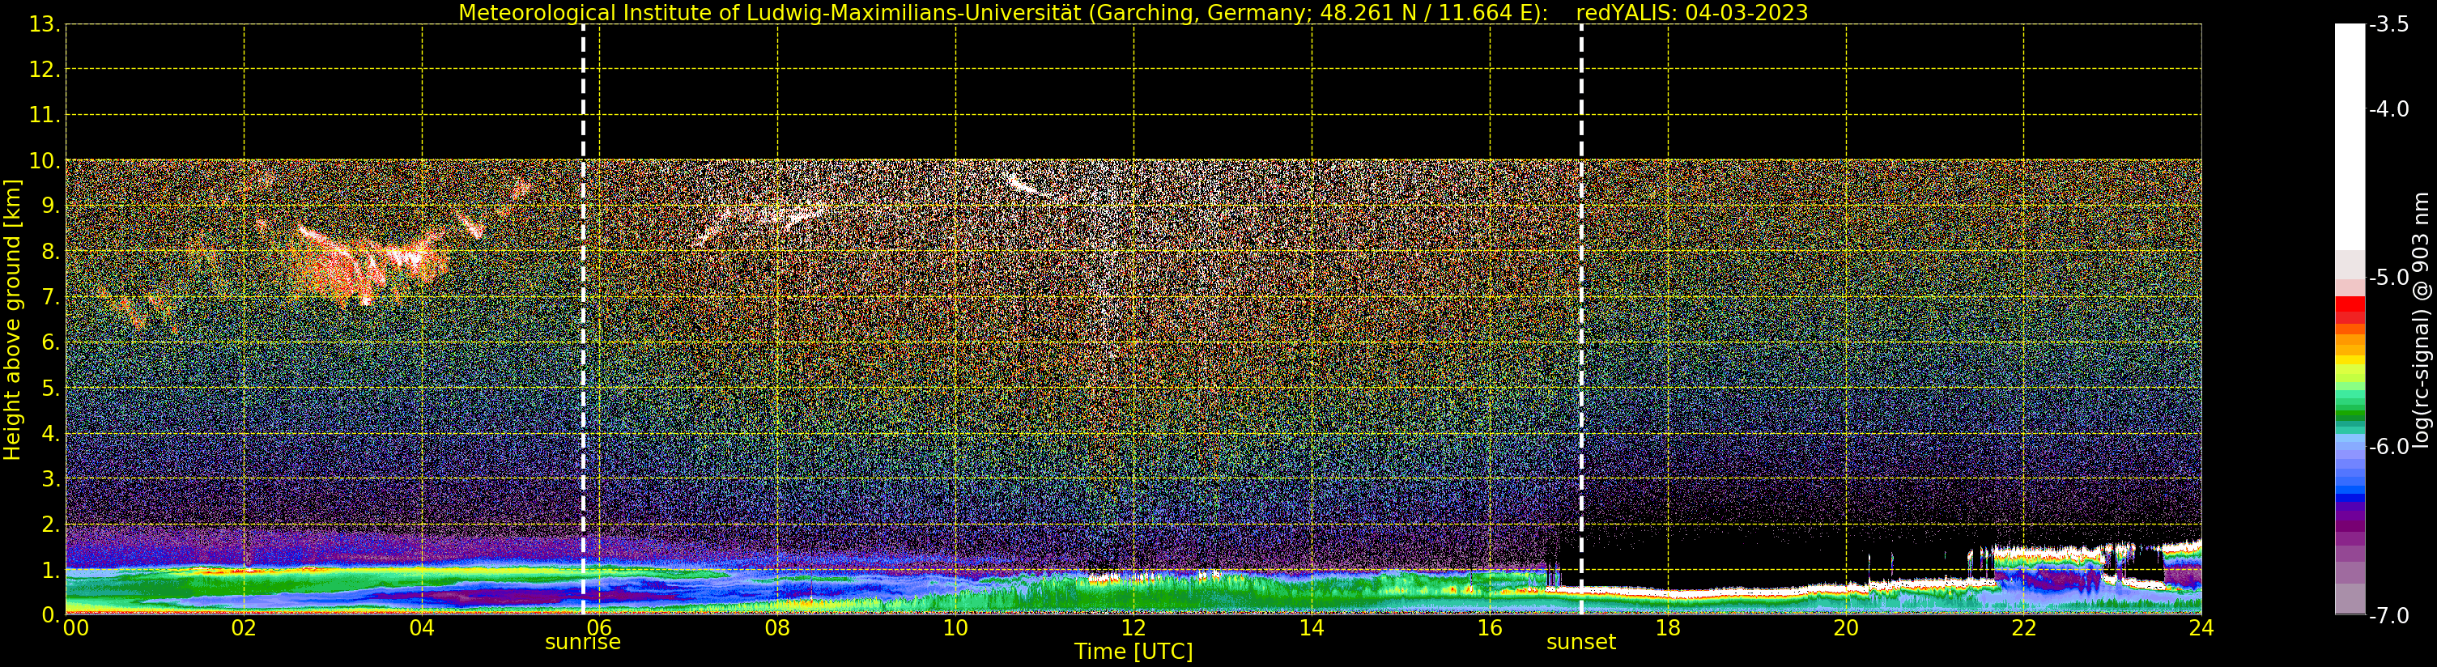Click the height axis tick '13.'

click(x=45, y=24)
